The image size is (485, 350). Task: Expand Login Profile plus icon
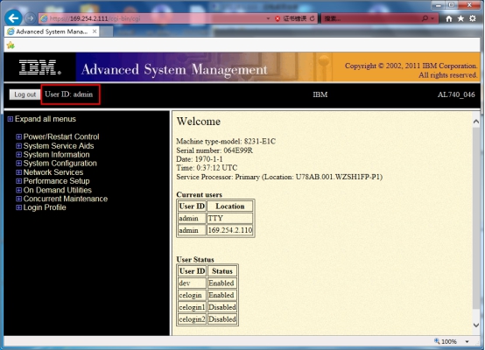click(x=19, y=207)
